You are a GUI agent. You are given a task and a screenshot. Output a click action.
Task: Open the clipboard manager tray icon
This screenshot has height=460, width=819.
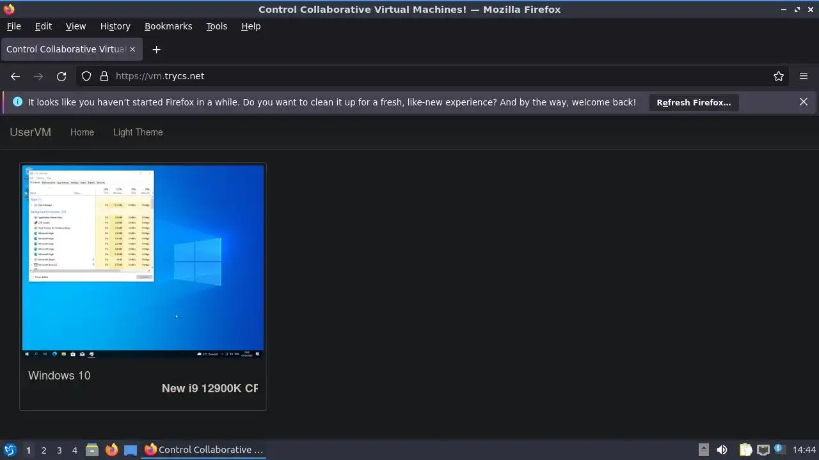click(x=745, y=450)
